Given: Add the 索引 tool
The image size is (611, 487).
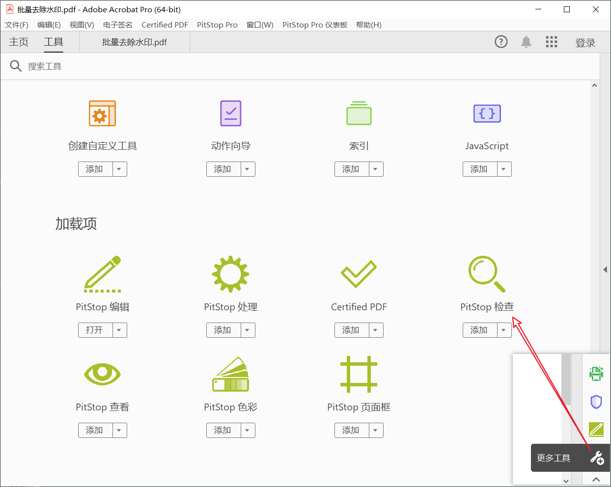Looking at the screenshot, I should point(352,169).
